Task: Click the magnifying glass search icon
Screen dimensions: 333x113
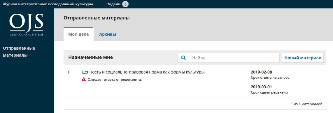Action: (x=183, y=58)
